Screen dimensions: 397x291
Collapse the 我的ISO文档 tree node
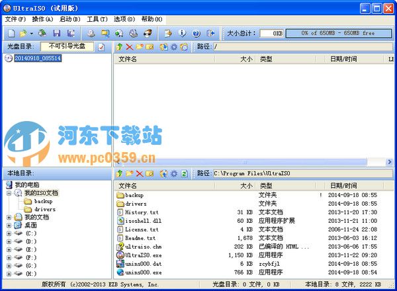point(9,193)
